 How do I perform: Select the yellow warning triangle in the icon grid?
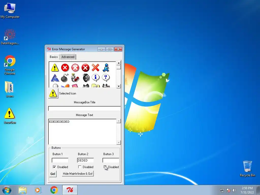tap(55, 68)
